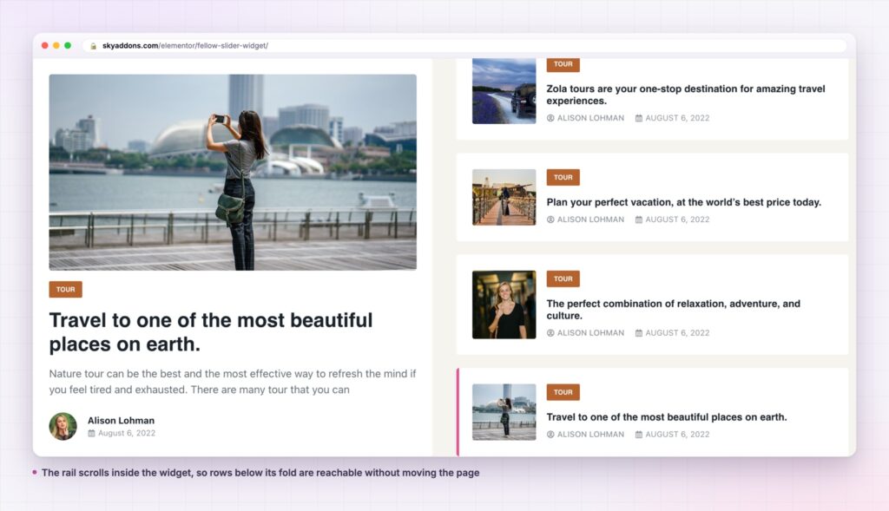
Task: Click the calendar icon beside August 6, 2022 under Alison Lohman
Action: 91,434
